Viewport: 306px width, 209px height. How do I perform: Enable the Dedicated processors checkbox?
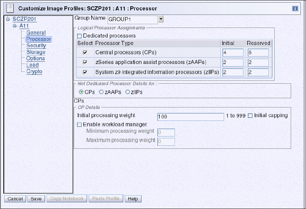point(79,36)
